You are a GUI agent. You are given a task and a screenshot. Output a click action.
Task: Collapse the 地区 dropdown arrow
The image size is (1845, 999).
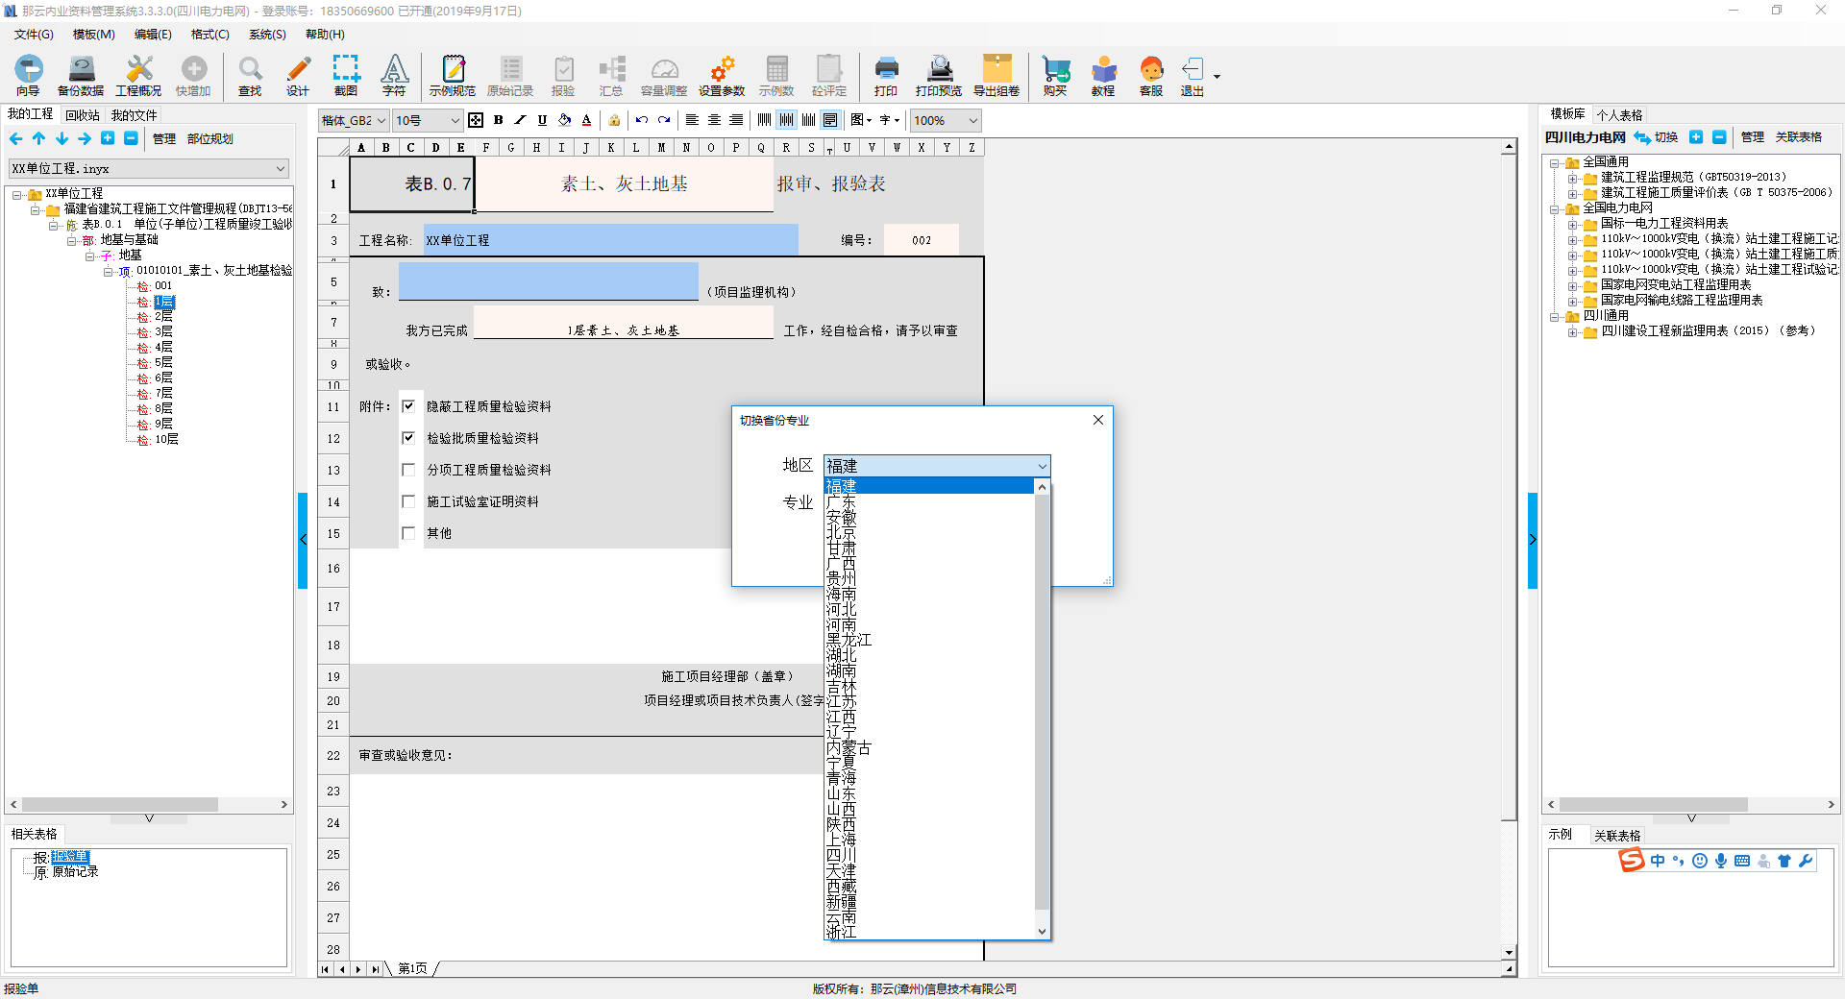1042,466
